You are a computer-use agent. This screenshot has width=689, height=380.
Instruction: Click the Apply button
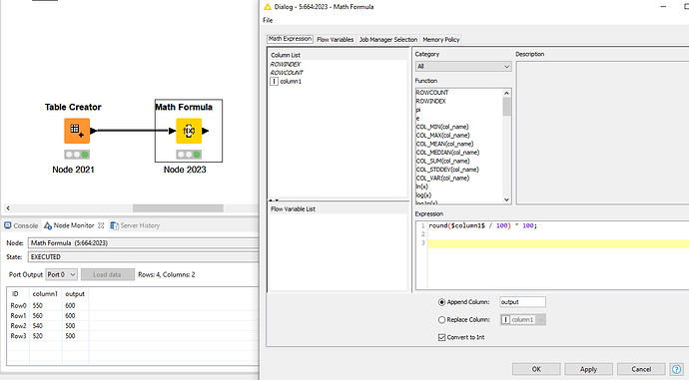pos(588,369)
